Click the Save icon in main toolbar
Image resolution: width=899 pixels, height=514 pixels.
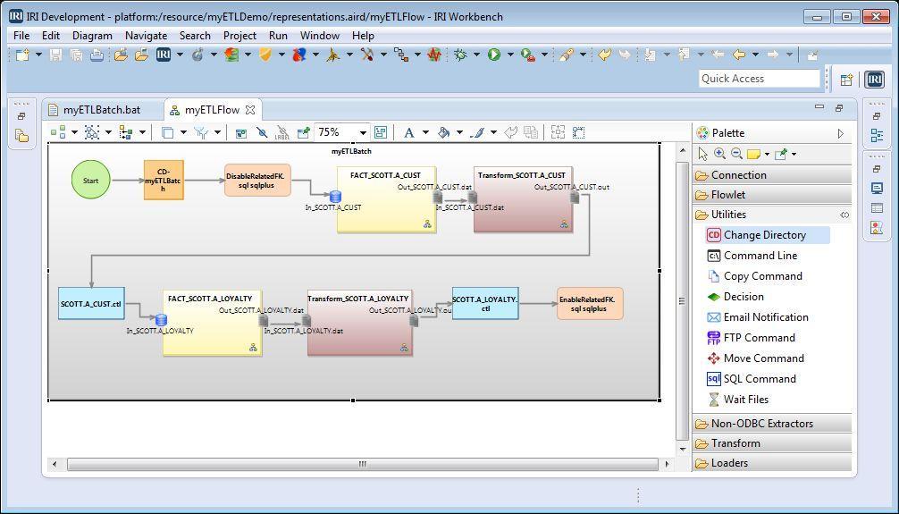[x=55, y=55]
